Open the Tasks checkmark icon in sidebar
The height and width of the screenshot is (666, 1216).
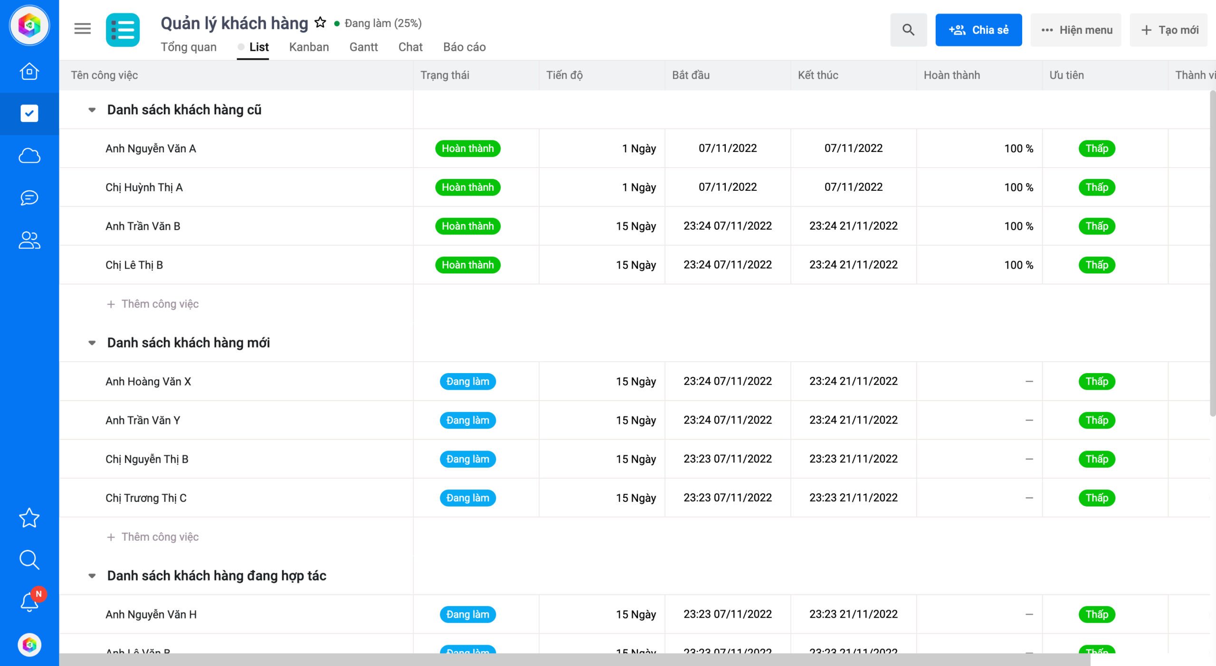[x=29, y=113]
